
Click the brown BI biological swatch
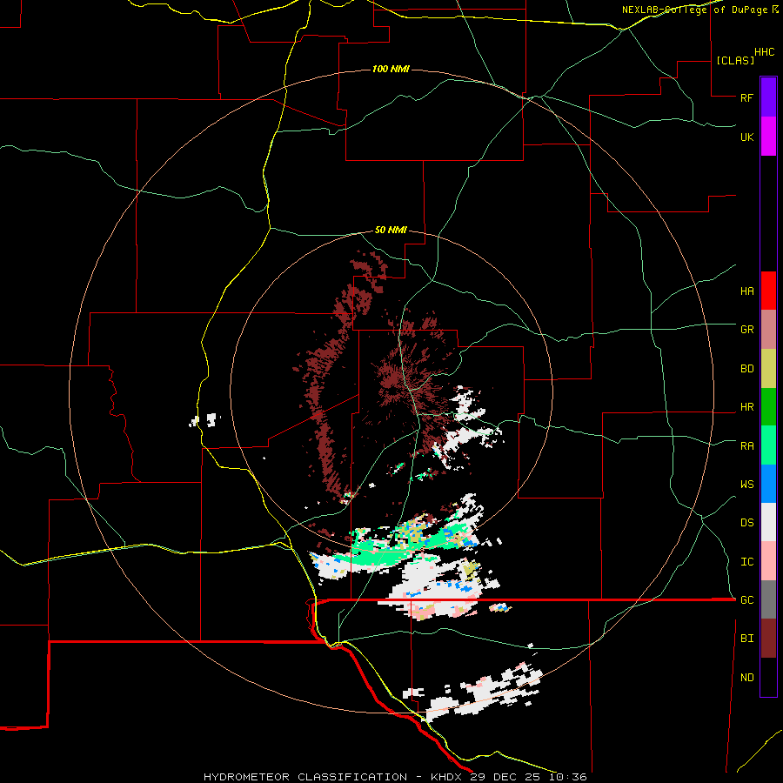pos(768,639)
